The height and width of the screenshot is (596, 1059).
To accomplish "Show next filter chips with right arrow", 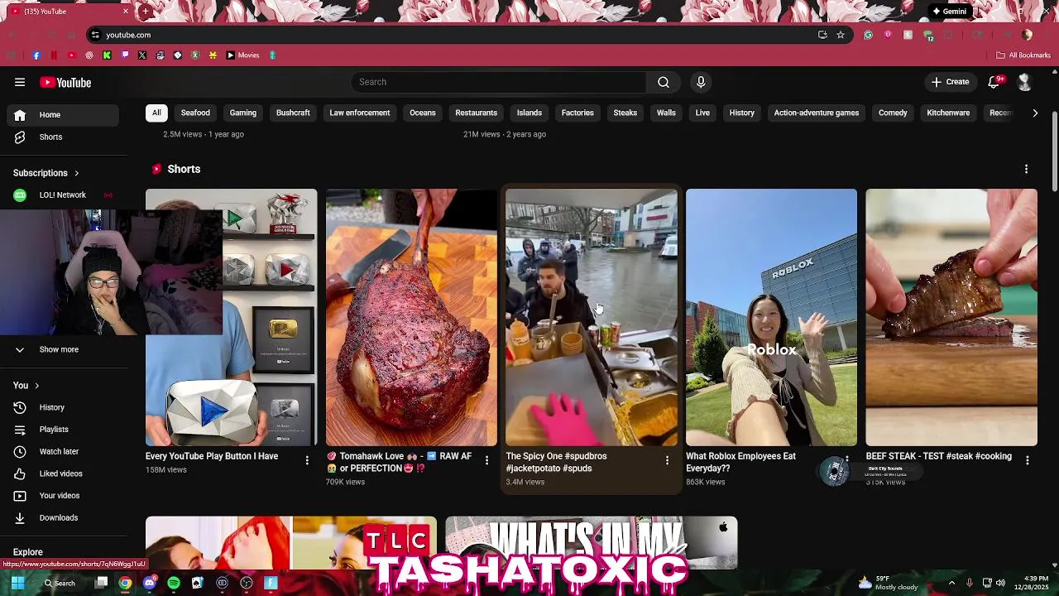I will click(x=1035, y=113).
